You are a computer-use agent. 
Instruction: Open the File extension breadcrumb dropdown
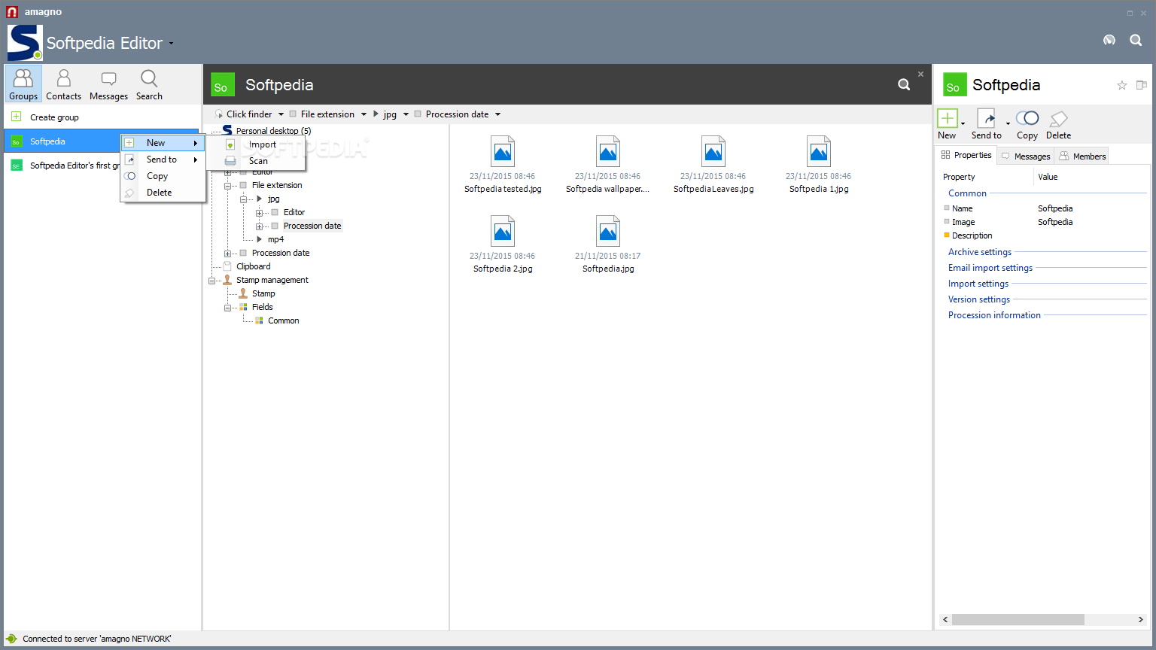coord(364,114)
